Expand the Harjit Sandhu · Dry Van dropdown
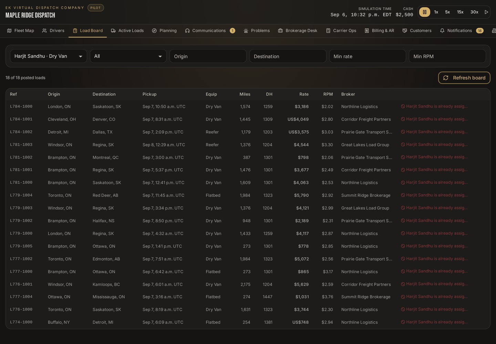The height and width of the screenshot is (344, 496). tap(49, 56)
